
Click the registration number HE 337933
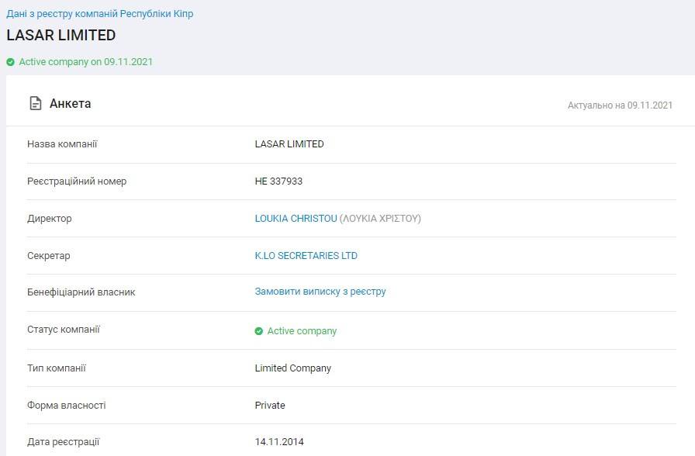pyautogui.click(x=278, y=181)
